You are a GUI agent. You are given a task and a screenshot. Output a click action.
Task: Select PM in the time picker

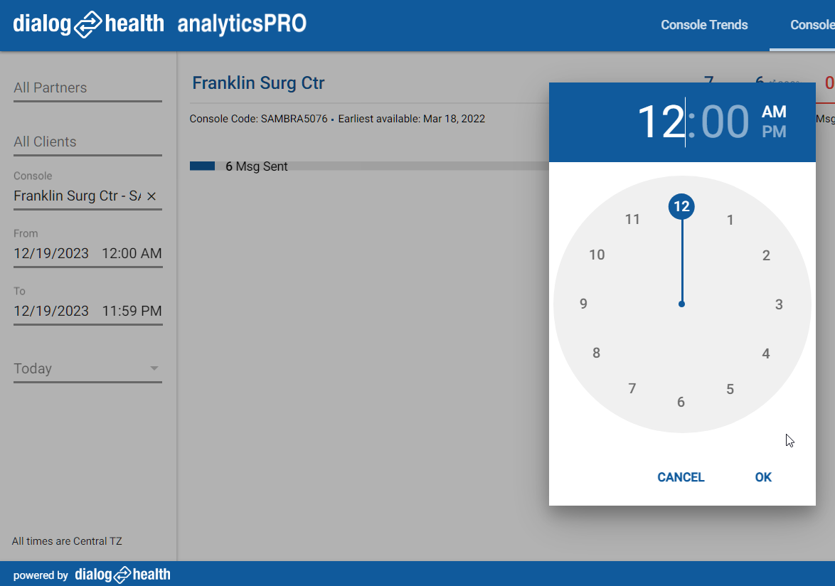(x=774, y=132)
